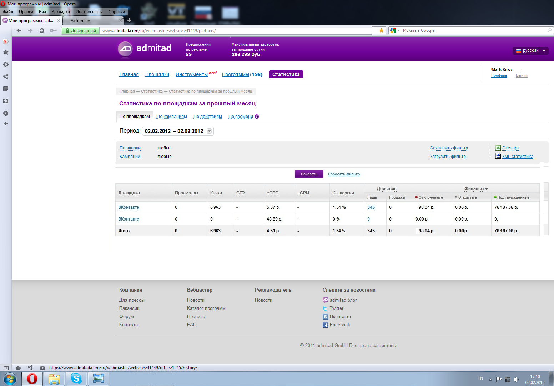The width and height of the screenshot is (554, 386).
Task: Click the bookmark star in address bar
Action: point(381,31)
